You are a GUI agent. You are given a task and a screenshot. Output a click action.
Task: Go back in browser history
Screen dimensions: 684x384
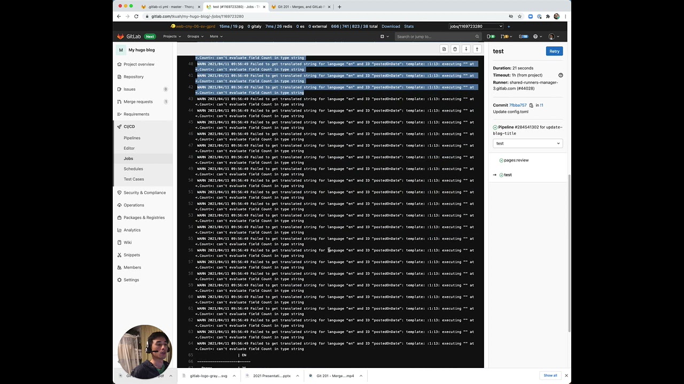point(119,17)
